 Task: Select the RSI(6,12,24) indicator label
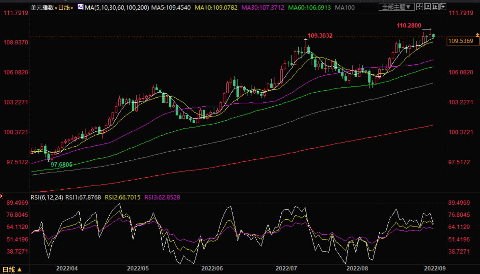(47, 197)
